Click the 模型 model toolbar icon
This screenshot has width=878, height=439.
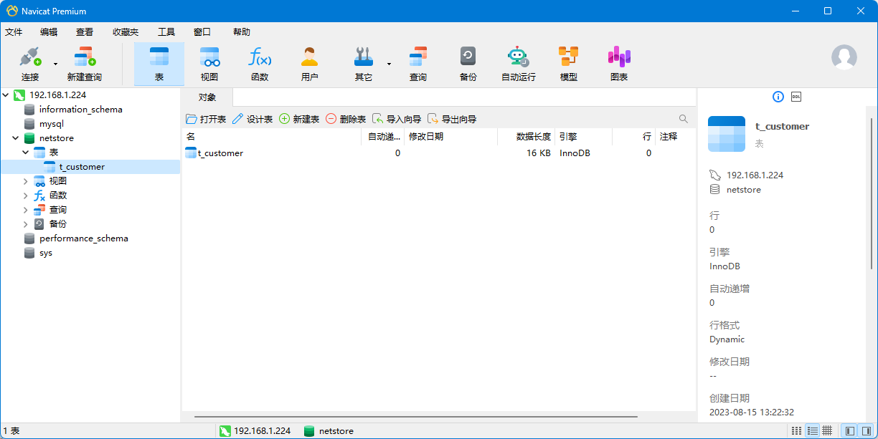pyautogui.click(x=568, y=63)
